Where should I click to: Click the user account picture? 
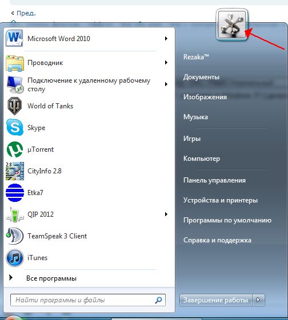coord(232,25)
